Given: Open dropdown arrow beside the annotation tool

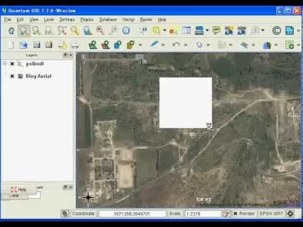Looking at the screenshot, I should (x=263, y=30).
